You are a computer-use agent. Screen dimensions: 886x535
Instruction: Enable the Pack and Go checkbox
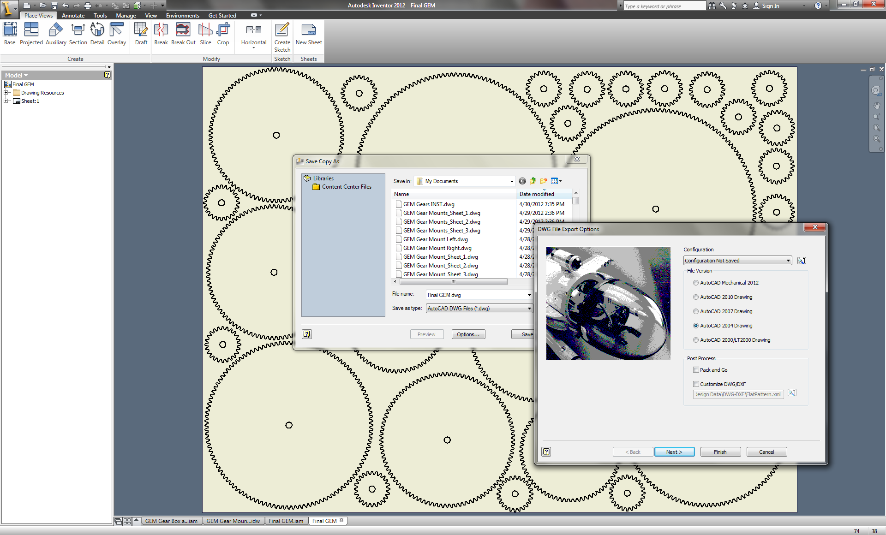coord(696,370)
